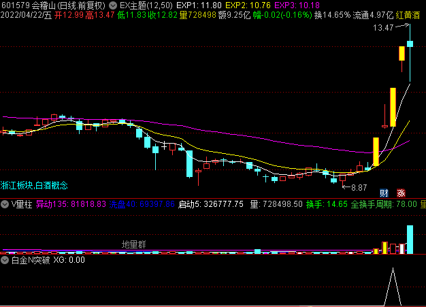Click the volume 量728498 in header
The width and height of the screenshot is (426, 307).
pos(197,15)
